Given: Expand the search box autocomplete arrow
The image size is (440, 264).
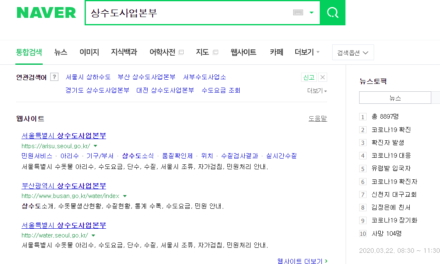Looking at the screenshot, I should [311, 12].
